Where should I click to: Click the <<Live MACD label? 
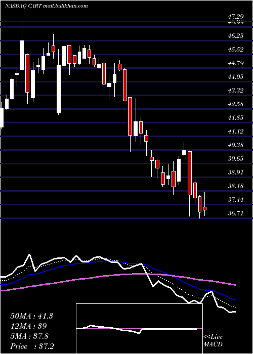tap(213, 341)
